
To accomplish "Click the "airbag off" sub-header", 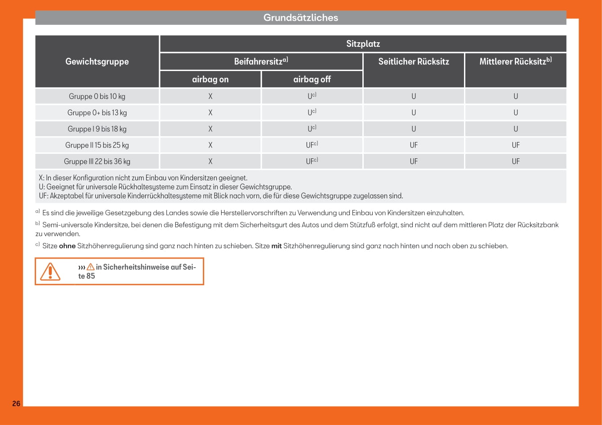I will (x=312, y=79).
